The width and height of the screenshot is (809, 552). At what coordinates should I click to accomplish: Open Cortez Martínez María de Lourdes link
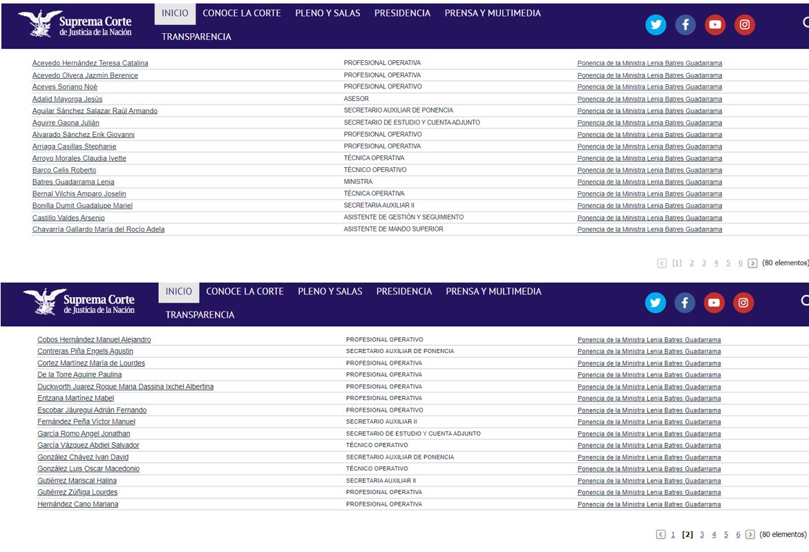(x=91, y=363)
